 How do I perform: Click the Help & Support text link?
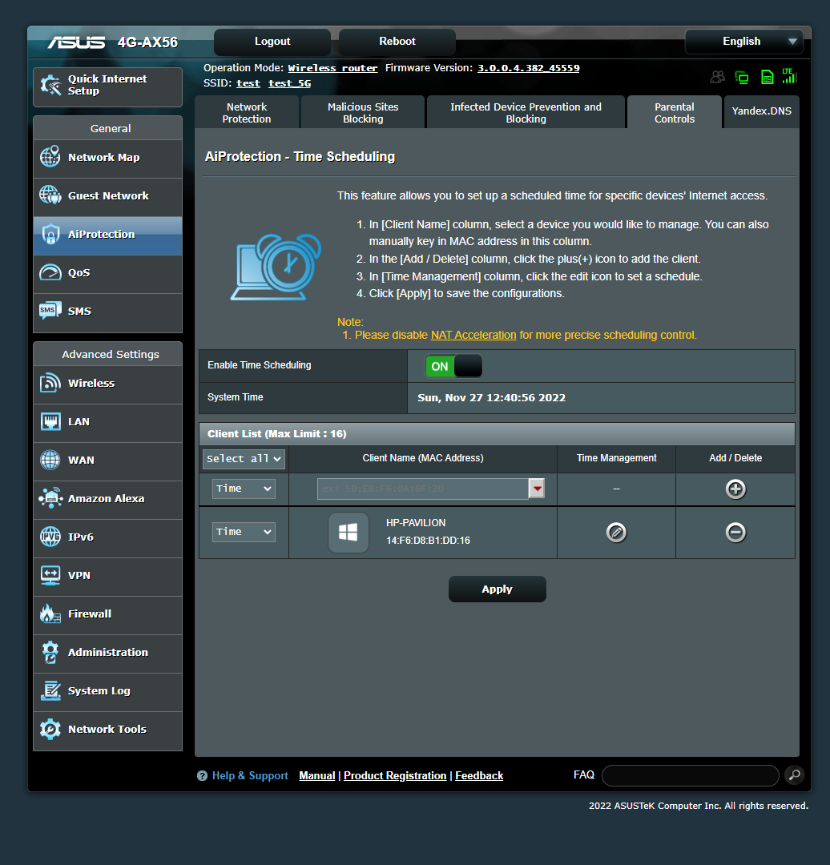coord(250,775)
